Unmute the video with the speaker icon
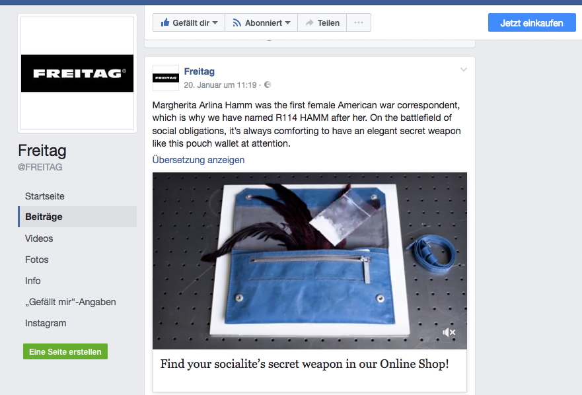582x395 pixels. (x=449, y=332)
